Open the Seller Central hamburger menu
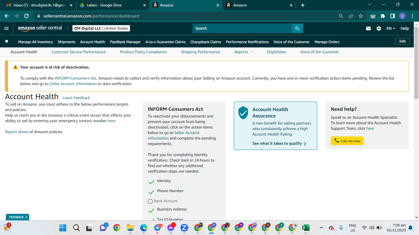419x235 pixels. click(6, 28)
